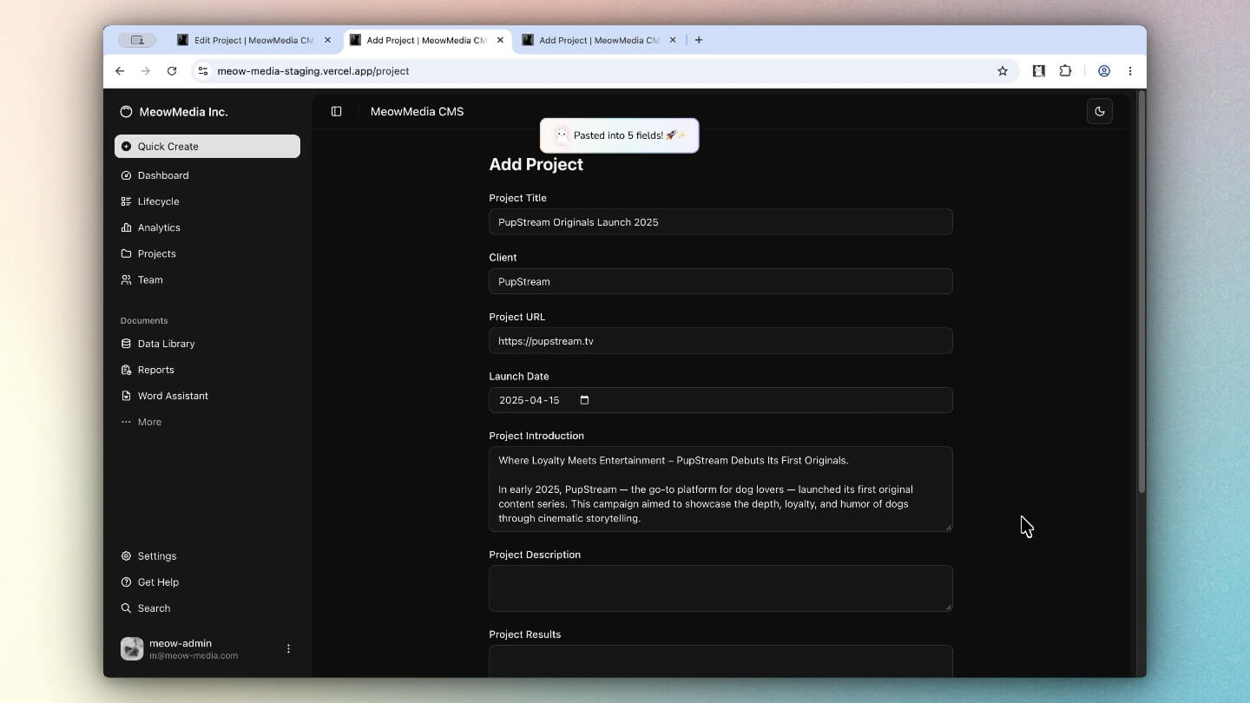1250x703 pixels.
Task: Collapse the sidebar panel toggle
Action: coord(337,111)
